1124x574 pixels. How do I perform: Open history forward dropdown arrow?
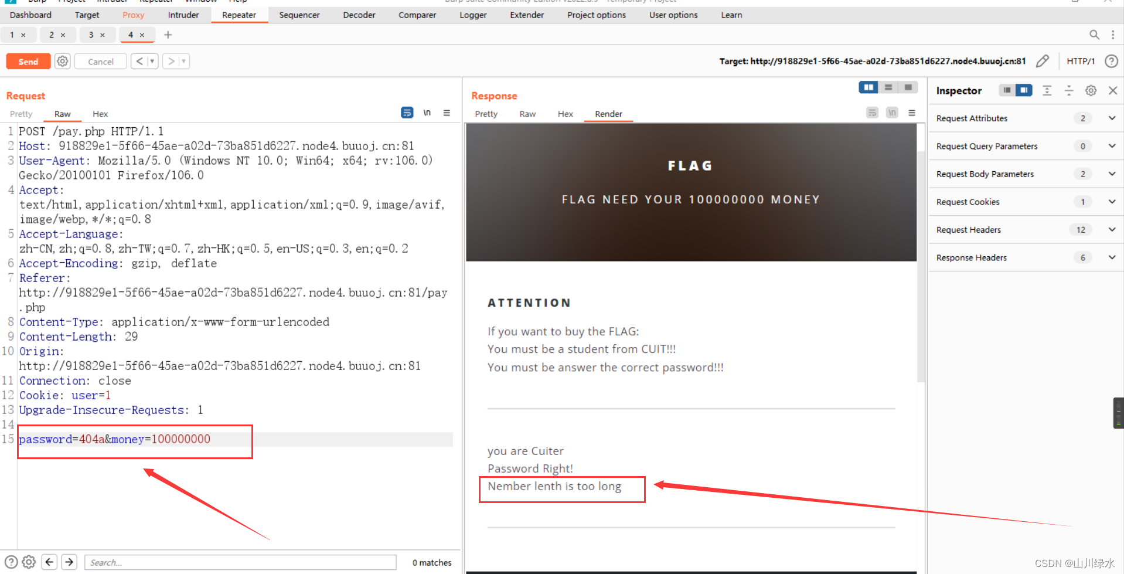pyautogui.click(x=184, y=61)
